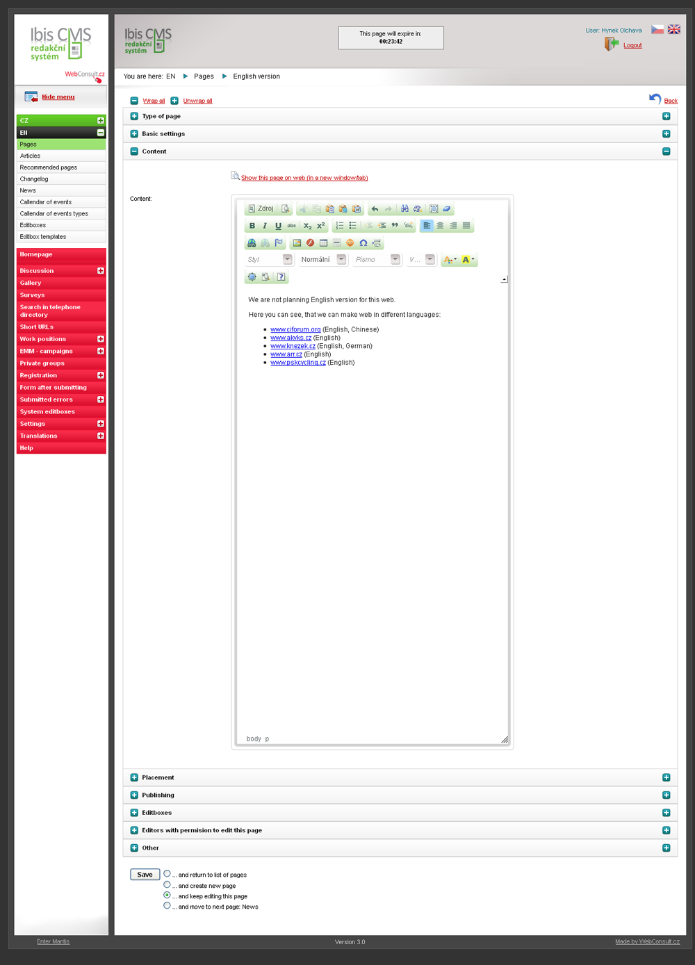Choose 'and move to next page: News' option

click(x=167, y=906)
